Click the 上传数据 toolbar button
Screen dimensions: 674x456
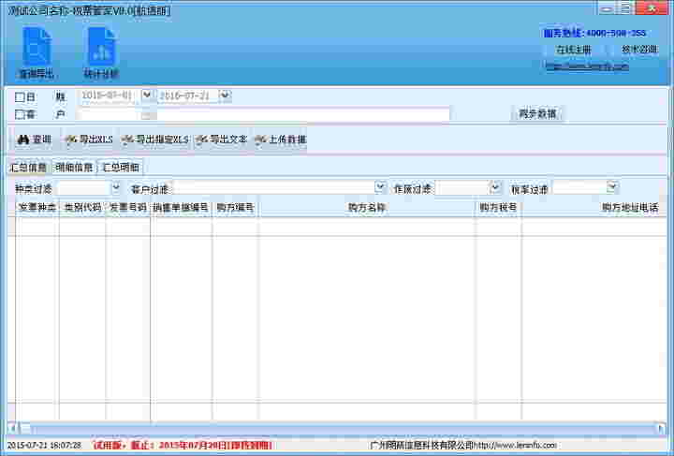[x=281, y=140]
